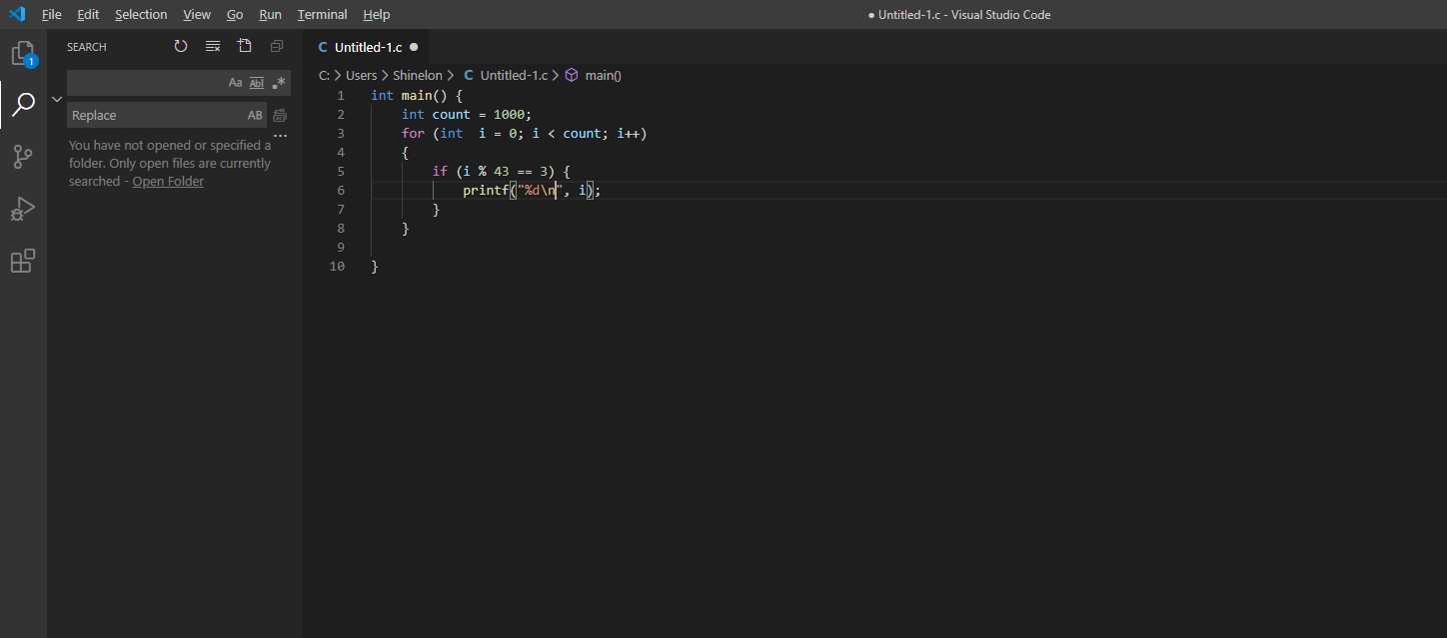Click the Open Folder link
Screen dimensions: 1447x638
click(168, 182)
